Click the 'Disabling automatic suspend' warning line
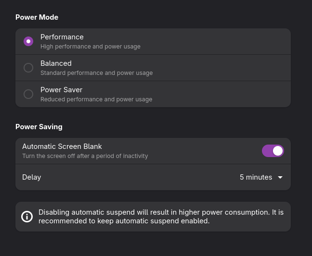This screenshot has width=312, height=256. [161, 212]
